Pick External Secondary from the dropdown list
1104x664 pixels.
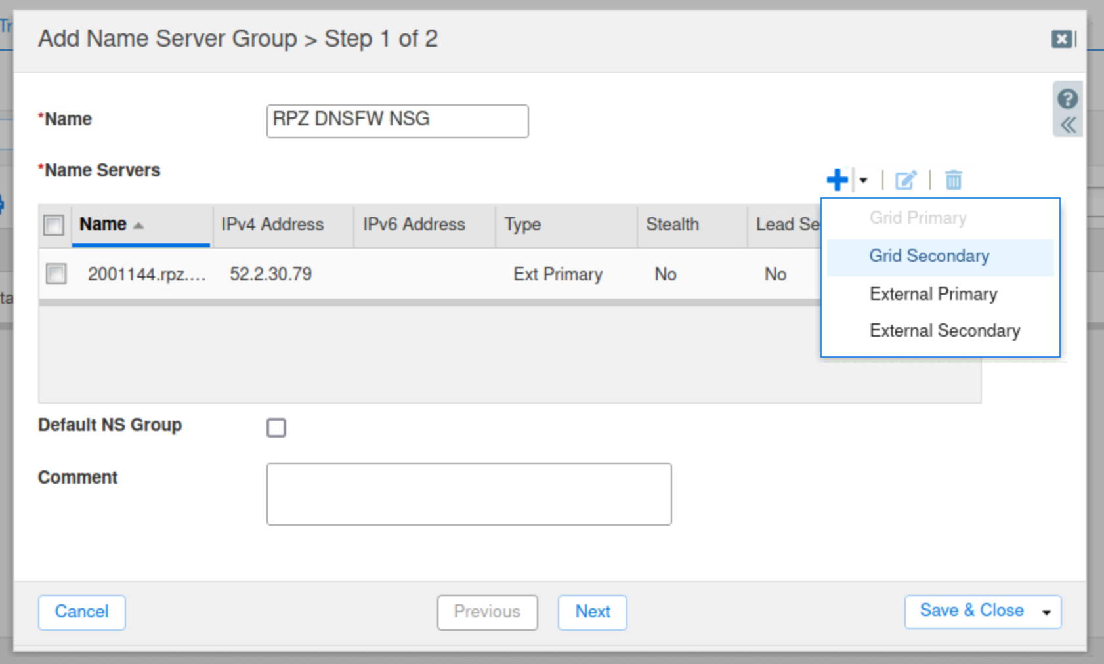point(944,331)
